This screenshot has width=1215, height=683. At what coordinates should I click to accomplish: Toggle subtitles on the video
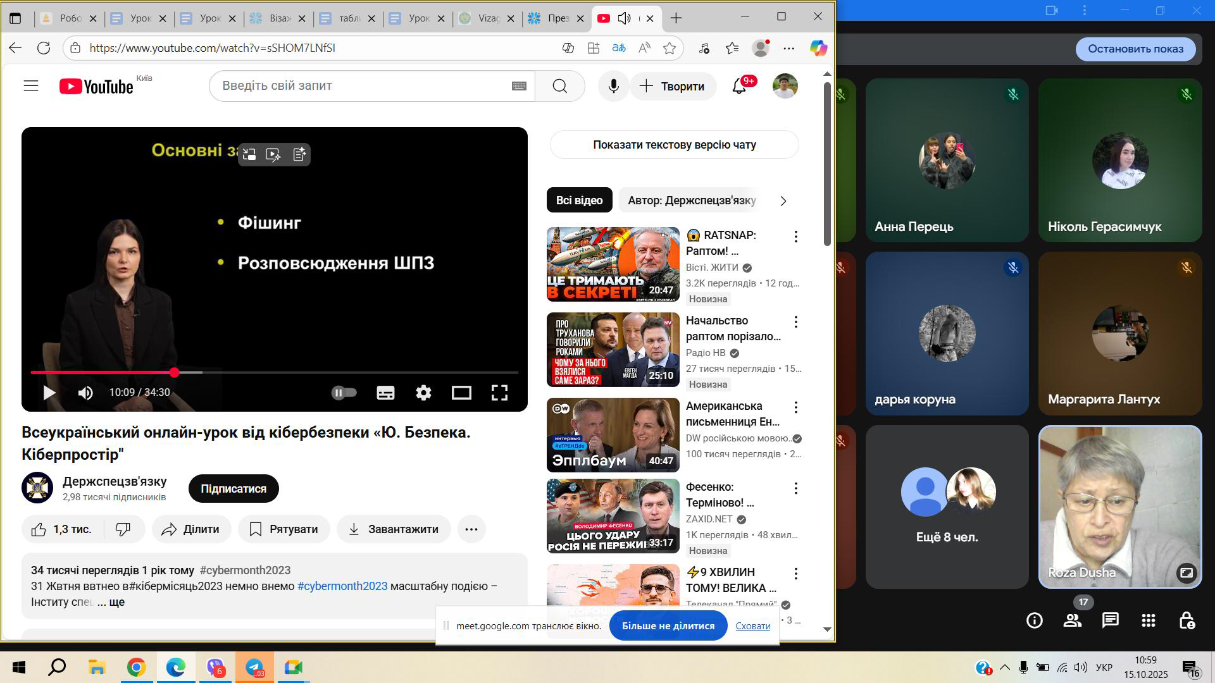(385, 393)
